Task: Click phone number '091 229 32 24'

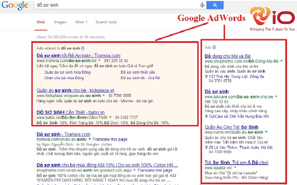Action: (116, 61)
